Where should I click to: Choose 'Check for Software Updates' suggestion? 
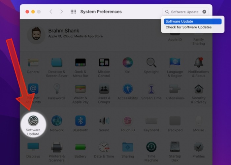click(188, 27)
